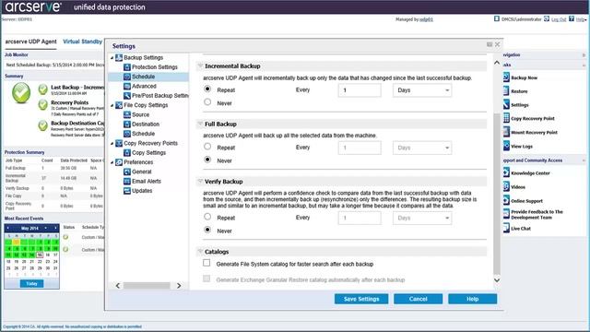Click the Last Backup green status icon
This screenshot has height=332, width=590.
[43, 89]
